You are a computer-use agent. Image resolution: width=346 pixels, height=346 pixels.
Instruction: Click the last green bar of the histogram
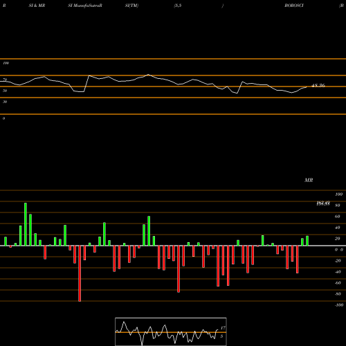307,241
